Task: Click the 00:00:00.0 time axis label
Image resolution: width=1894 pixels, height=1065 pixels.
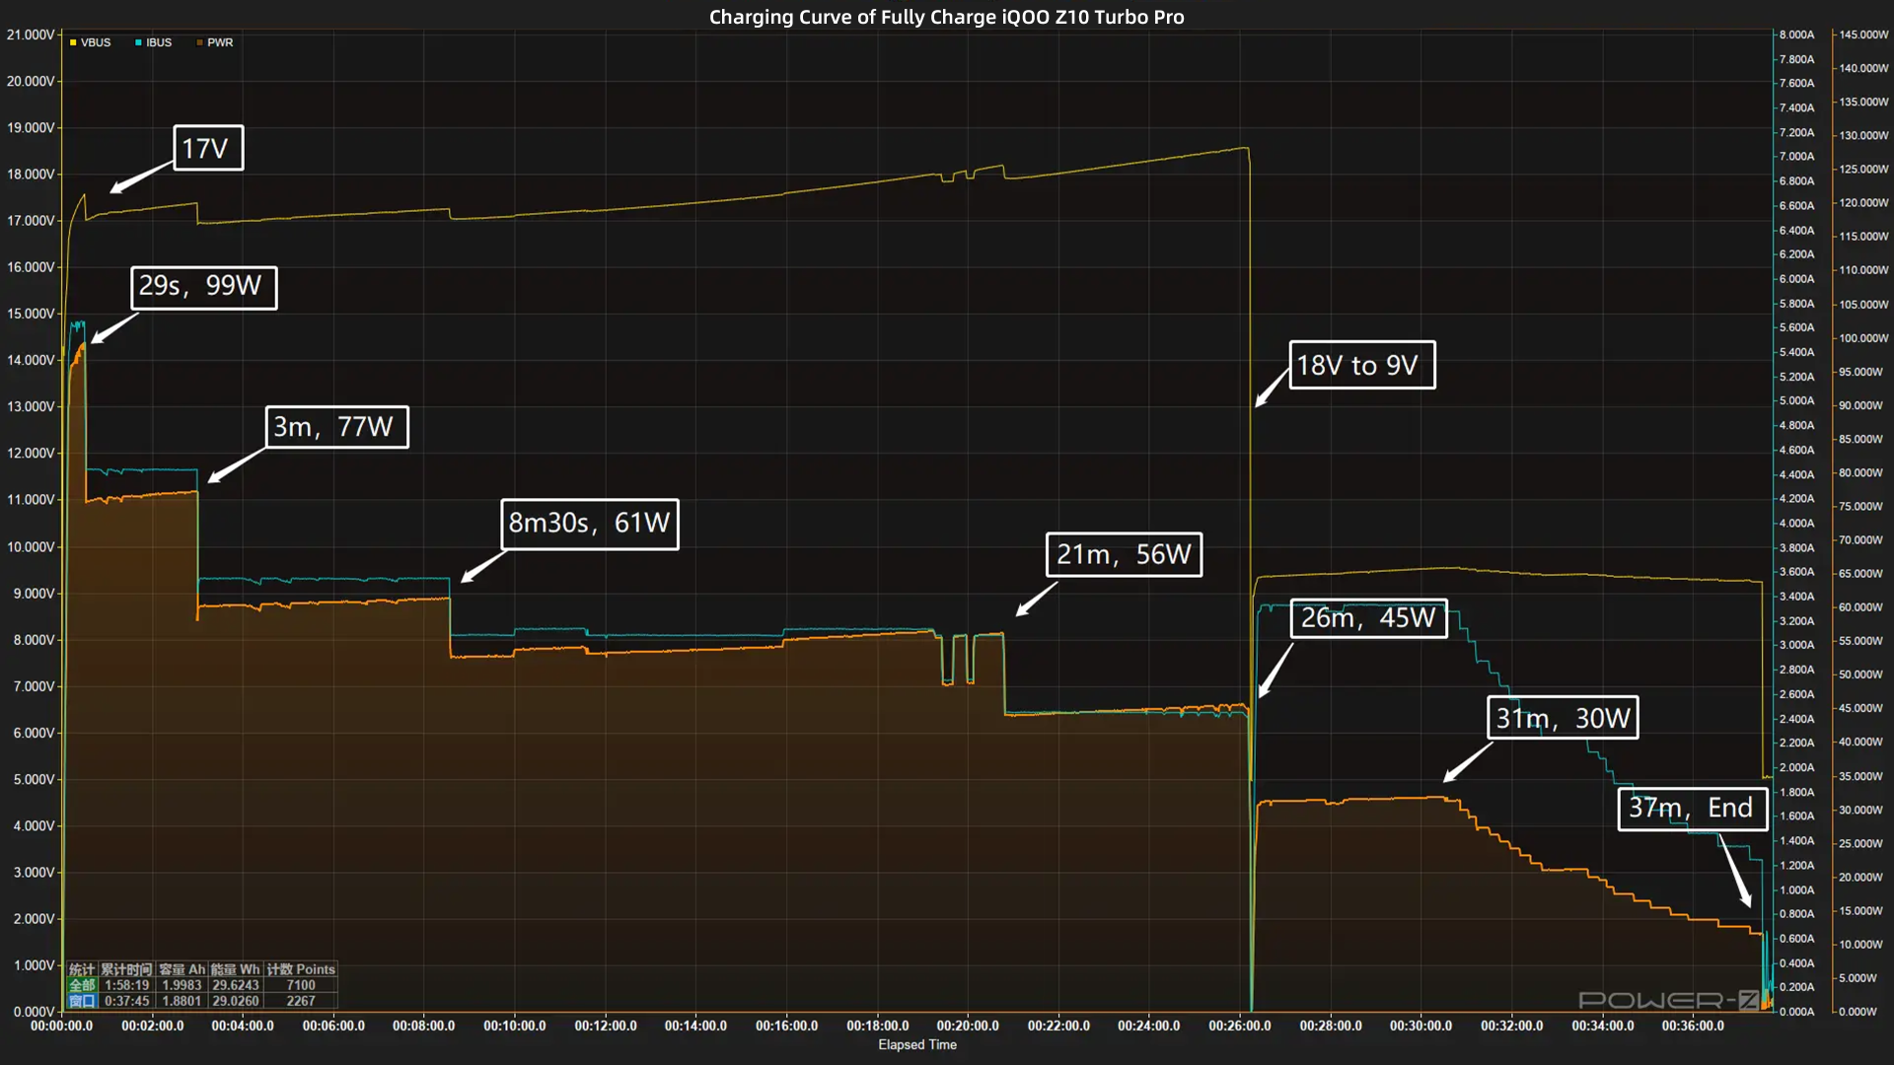Action: [x=61, y=1026]
